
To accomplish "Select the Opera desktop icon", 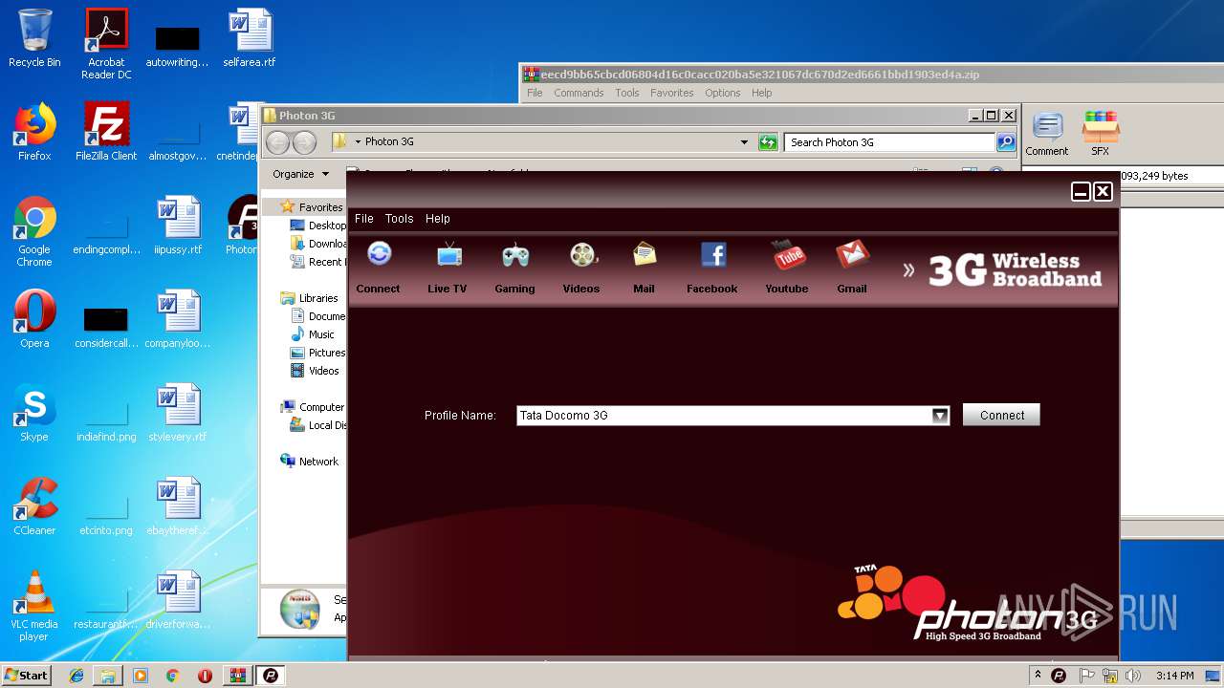I will (x=34, y=319).
